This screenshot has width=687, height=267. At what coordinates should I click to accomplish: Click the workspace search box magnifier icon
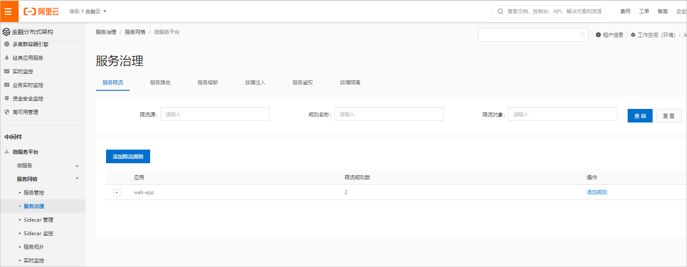583,35
